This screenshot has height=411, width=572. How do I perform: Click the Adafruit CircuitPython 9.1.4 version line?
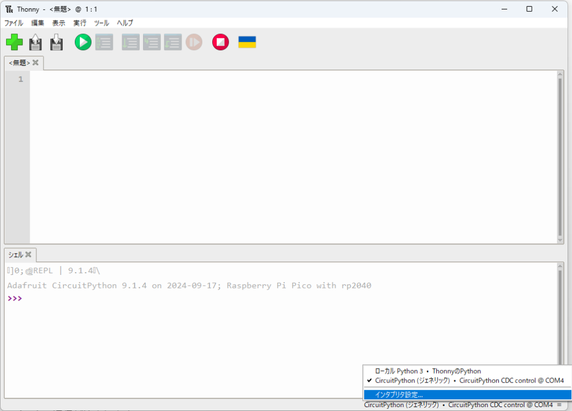click(x=189, y=286)
